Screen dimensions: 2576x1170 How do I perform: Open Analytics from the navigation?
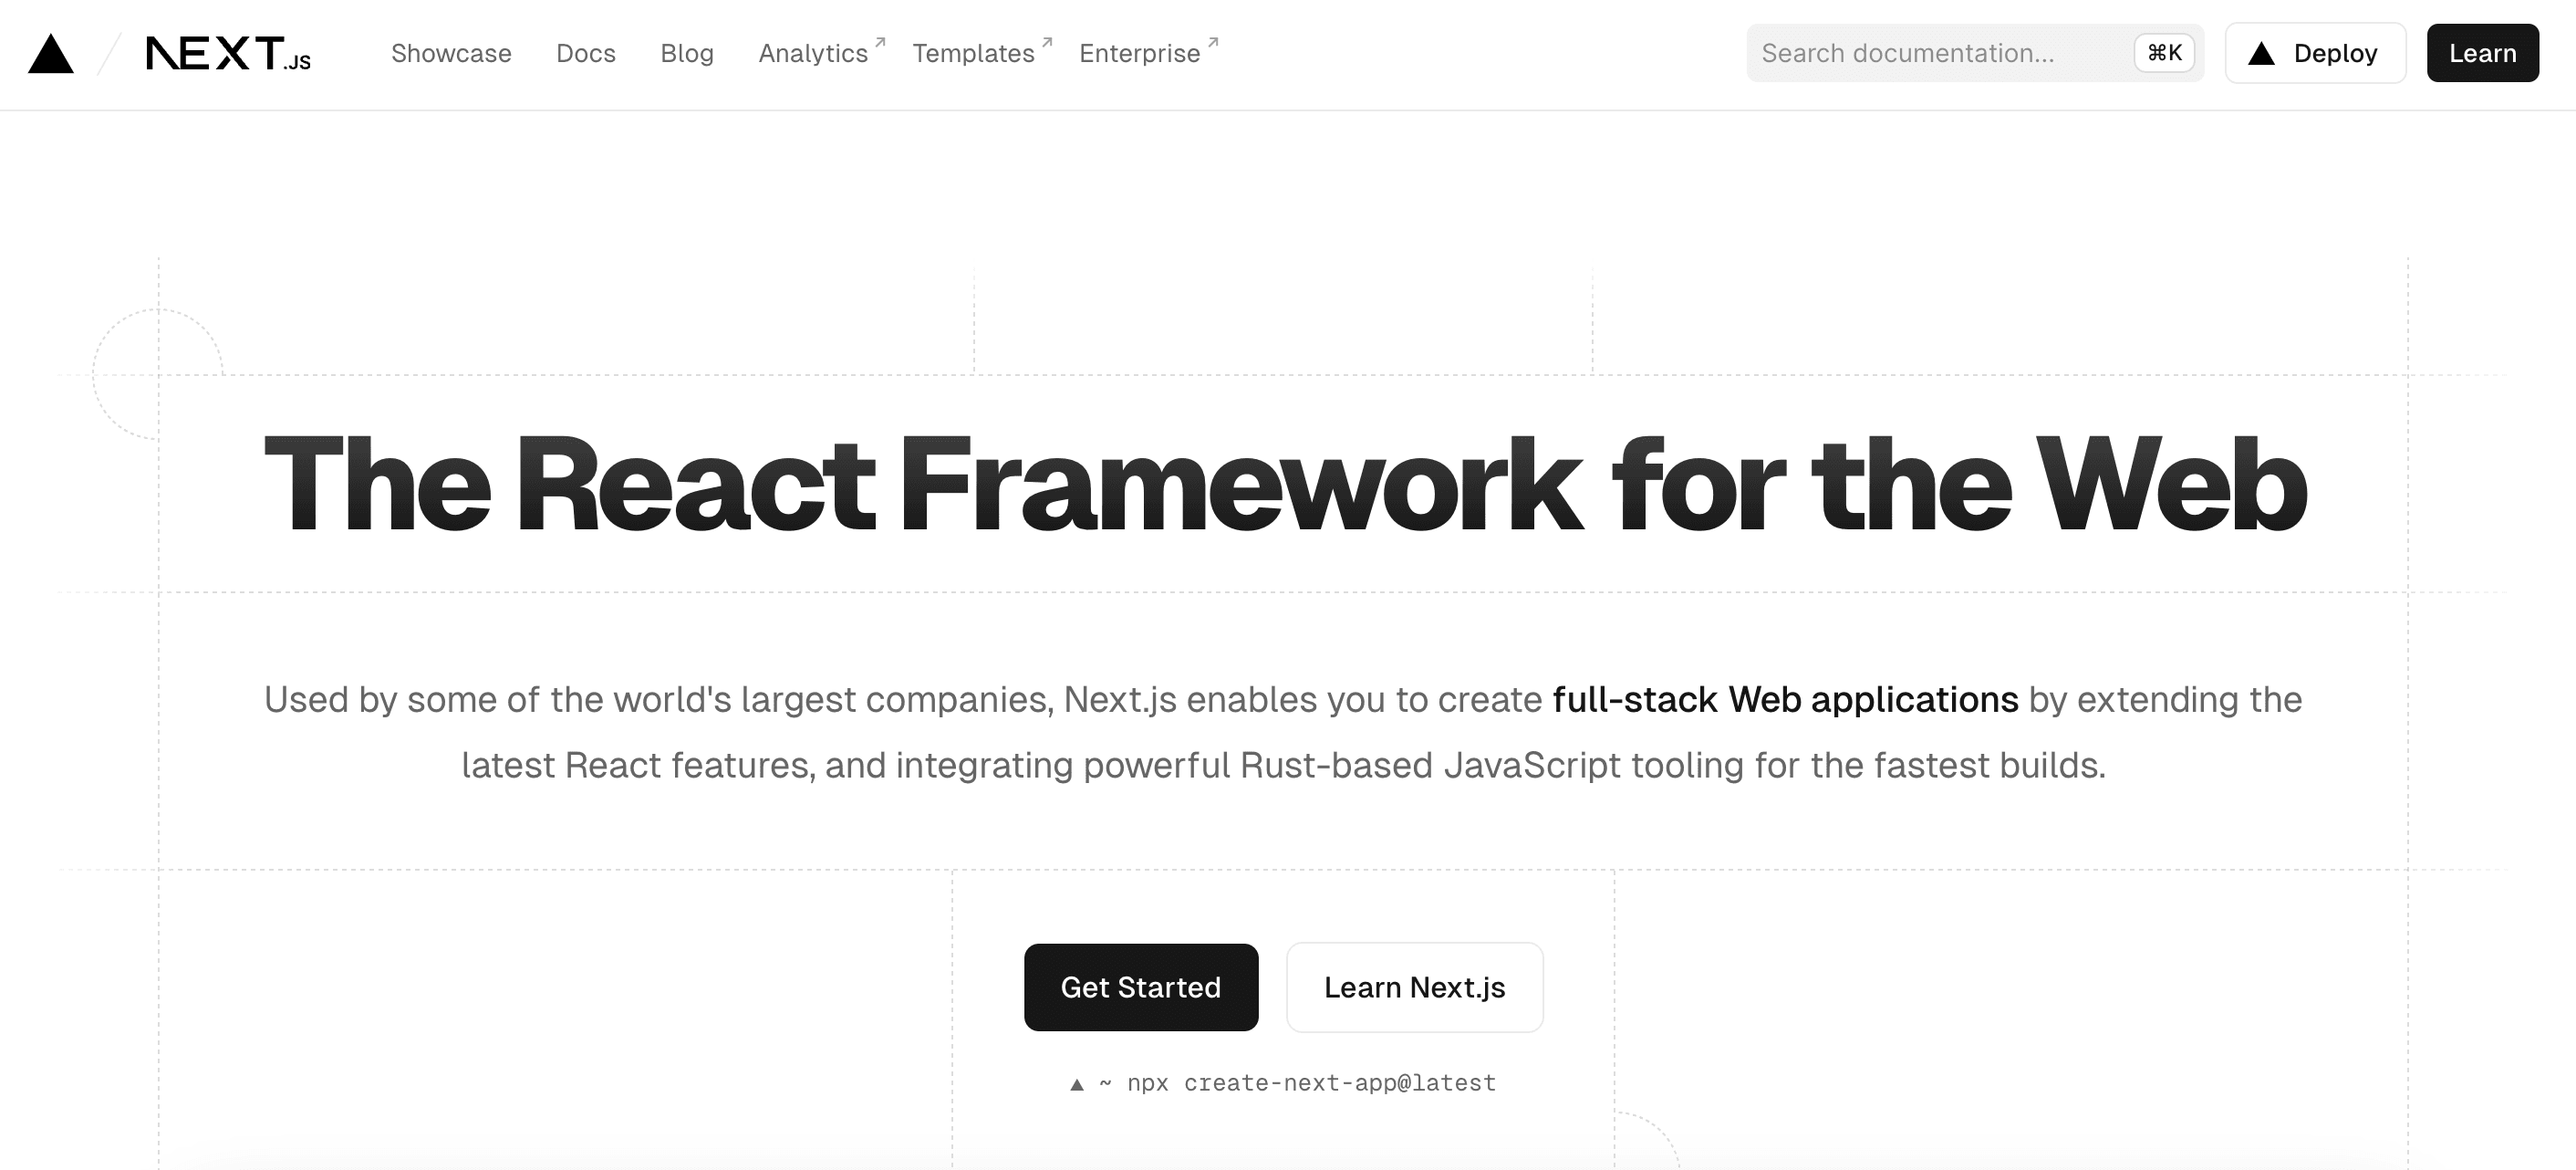coord(812,53)
